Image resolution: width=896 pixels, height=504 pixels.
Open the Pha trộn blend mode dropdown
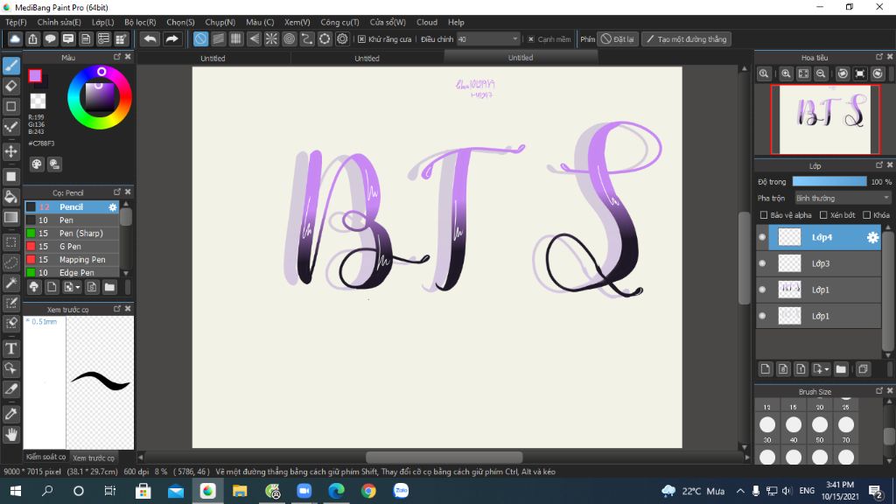pyautogui.click(x=842, y=199)
